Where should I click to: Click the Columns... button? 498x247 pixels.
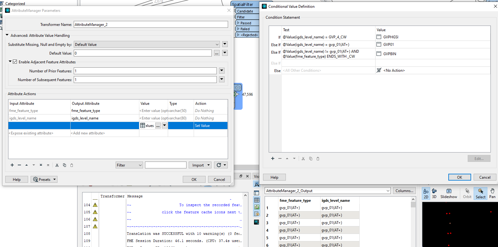pyautogui.click(x=404, y=191)
